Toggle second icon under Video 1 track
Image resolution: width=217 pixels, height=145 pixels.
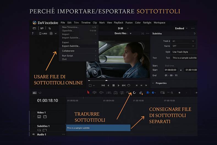[x=45, y=117]
